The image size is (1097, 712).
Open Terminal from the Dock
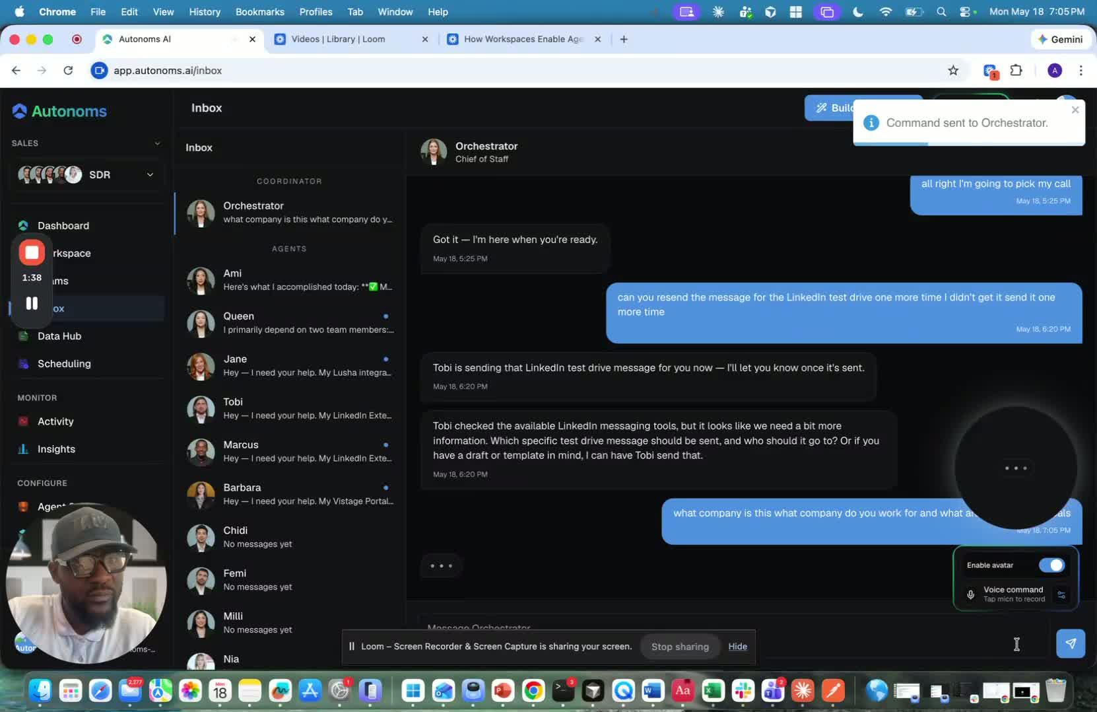[563, 691]
